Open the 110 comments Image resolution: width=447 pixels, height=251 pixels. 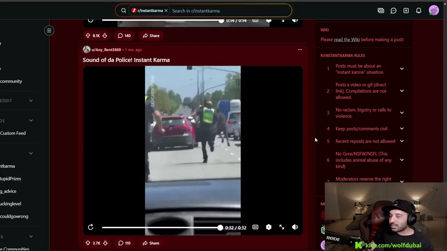click(x=124, y=243)
